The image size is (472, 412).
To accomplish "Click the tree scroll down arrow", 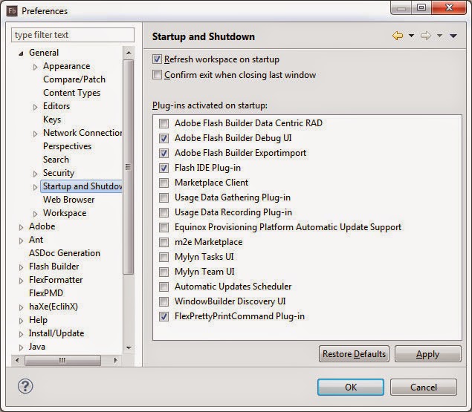I will [x=129, y=347].
